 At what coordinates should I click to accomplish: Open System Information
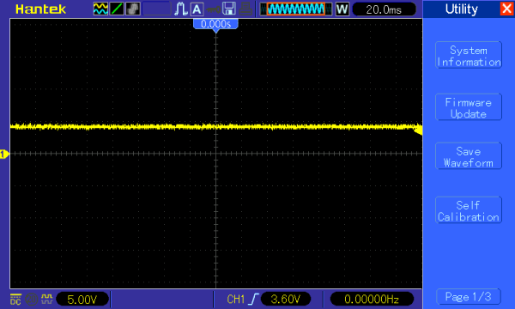pos(469,55)
